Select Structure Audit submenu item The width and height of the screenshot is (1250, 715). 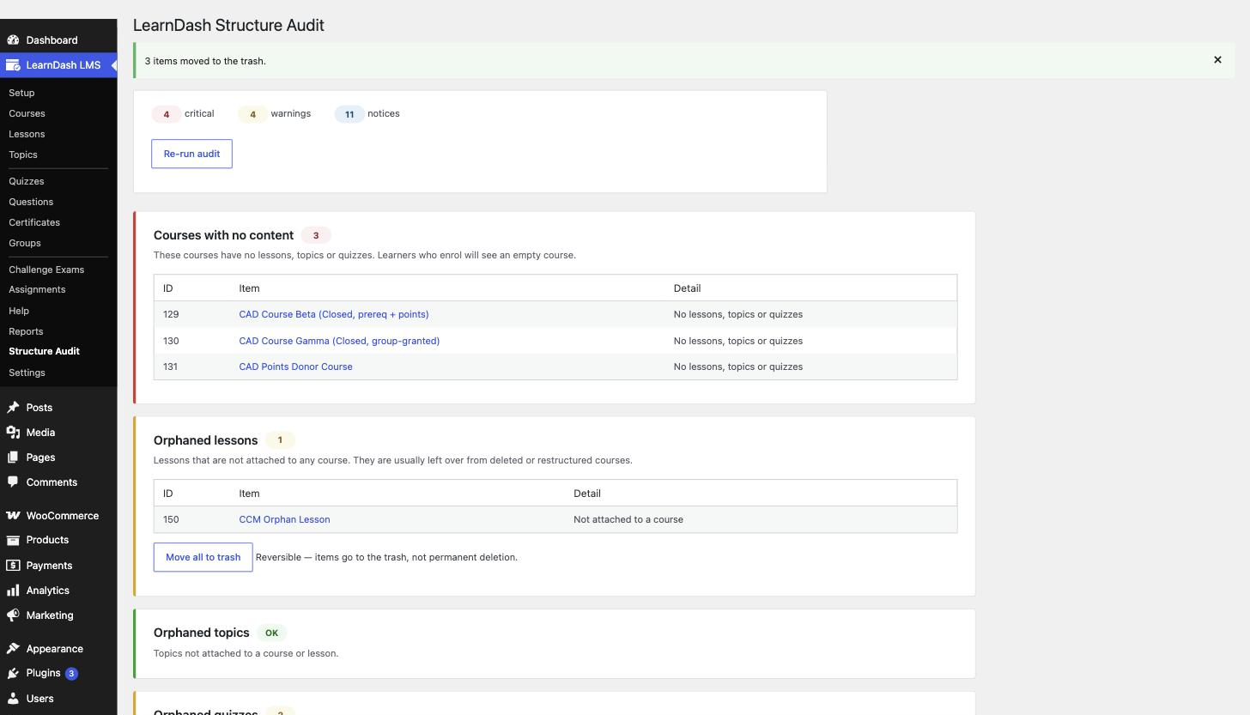pyautogui.click(x=44, y=351)
